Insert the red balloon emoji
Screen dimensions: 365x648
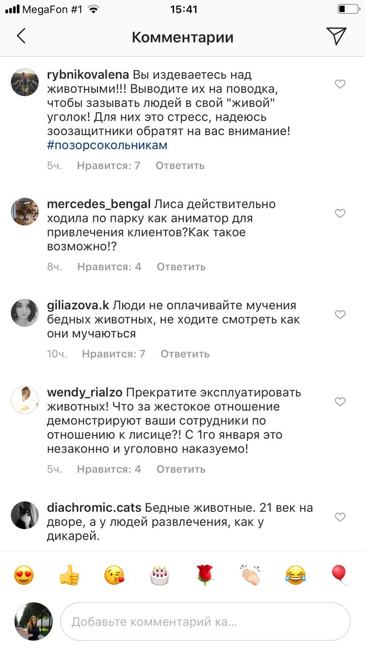[x=340, y=575]
